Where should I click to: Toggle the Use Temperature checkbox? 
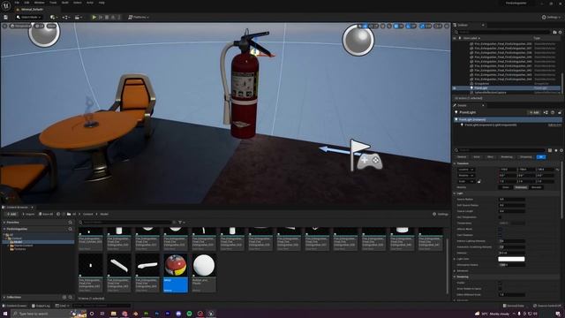(501, 217)
